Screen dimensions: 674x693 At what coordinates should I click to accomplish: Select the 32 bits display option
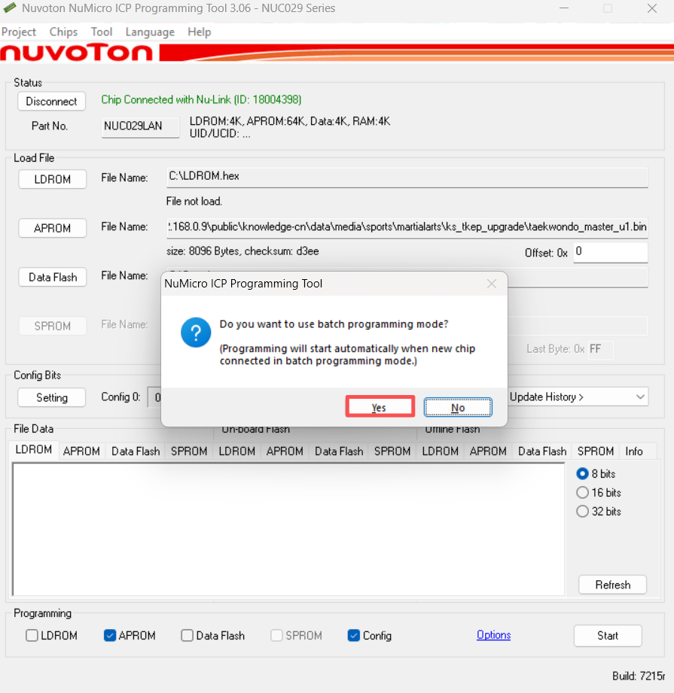click(x=582, y=512)
